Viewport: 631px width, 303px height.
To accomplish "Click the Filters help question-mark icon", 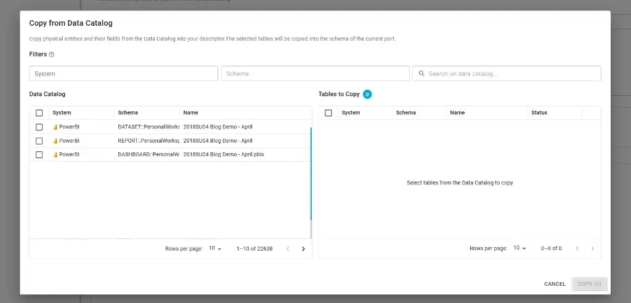I will click(x=52, y=55).
